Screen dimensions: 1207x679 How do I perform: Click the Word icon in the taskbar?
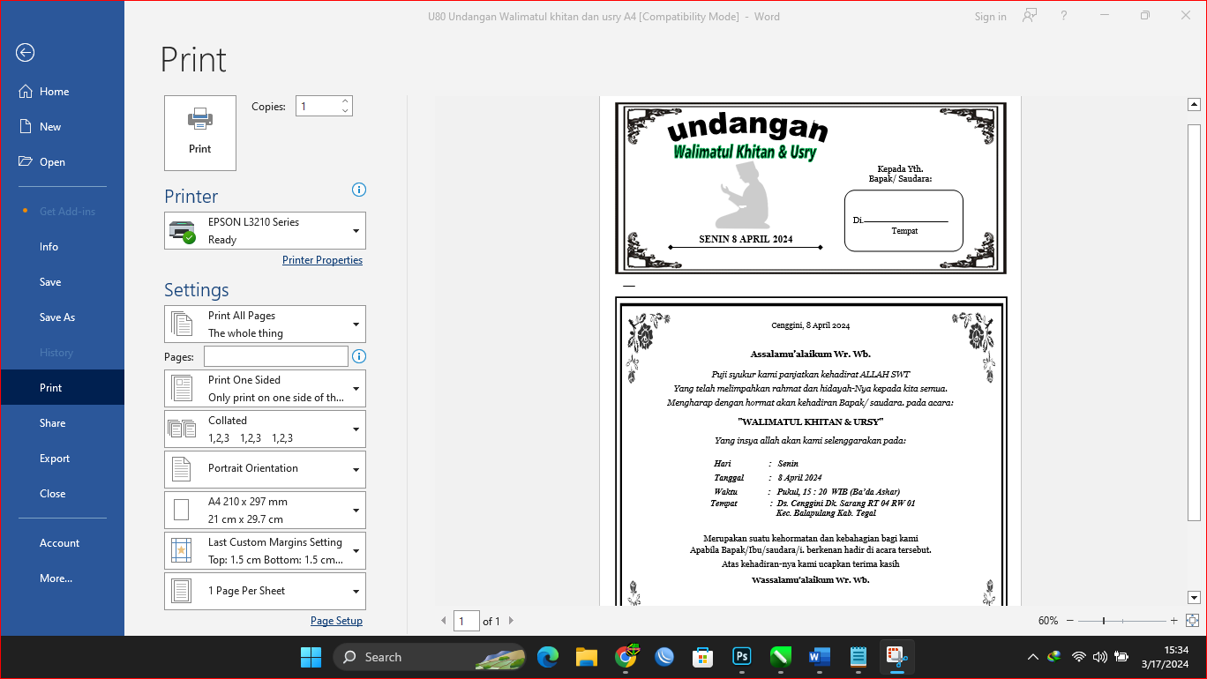click(x=820, y=657)
